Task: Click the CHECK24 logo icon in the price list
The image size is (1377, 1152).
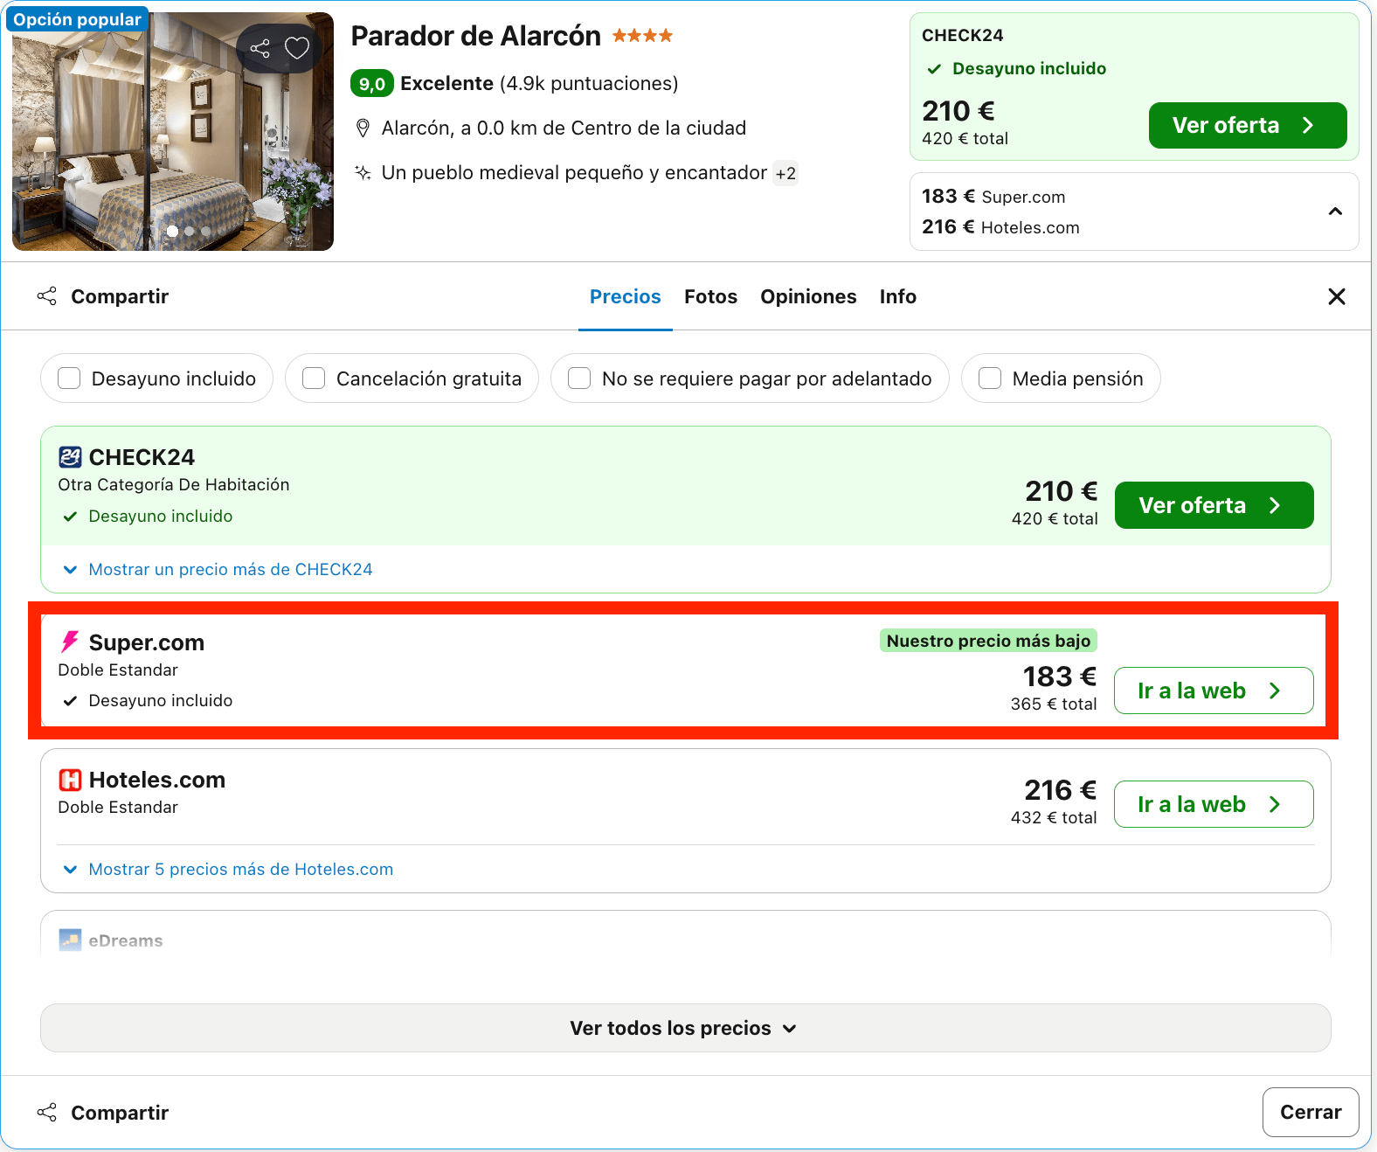Action: 70,457
